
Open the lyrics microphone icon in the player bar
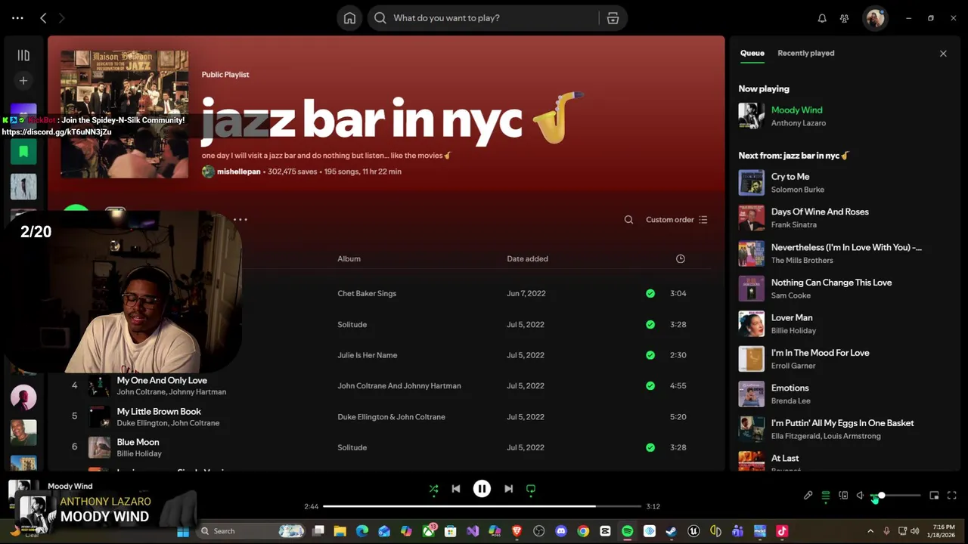pos(808,496)
